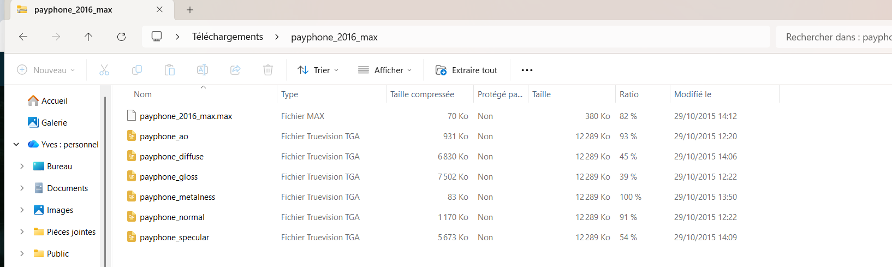The height and width of the screenshot is (267, 892).
Task: Click the Share icon in toolbar
Action: [x=235, y=70]
